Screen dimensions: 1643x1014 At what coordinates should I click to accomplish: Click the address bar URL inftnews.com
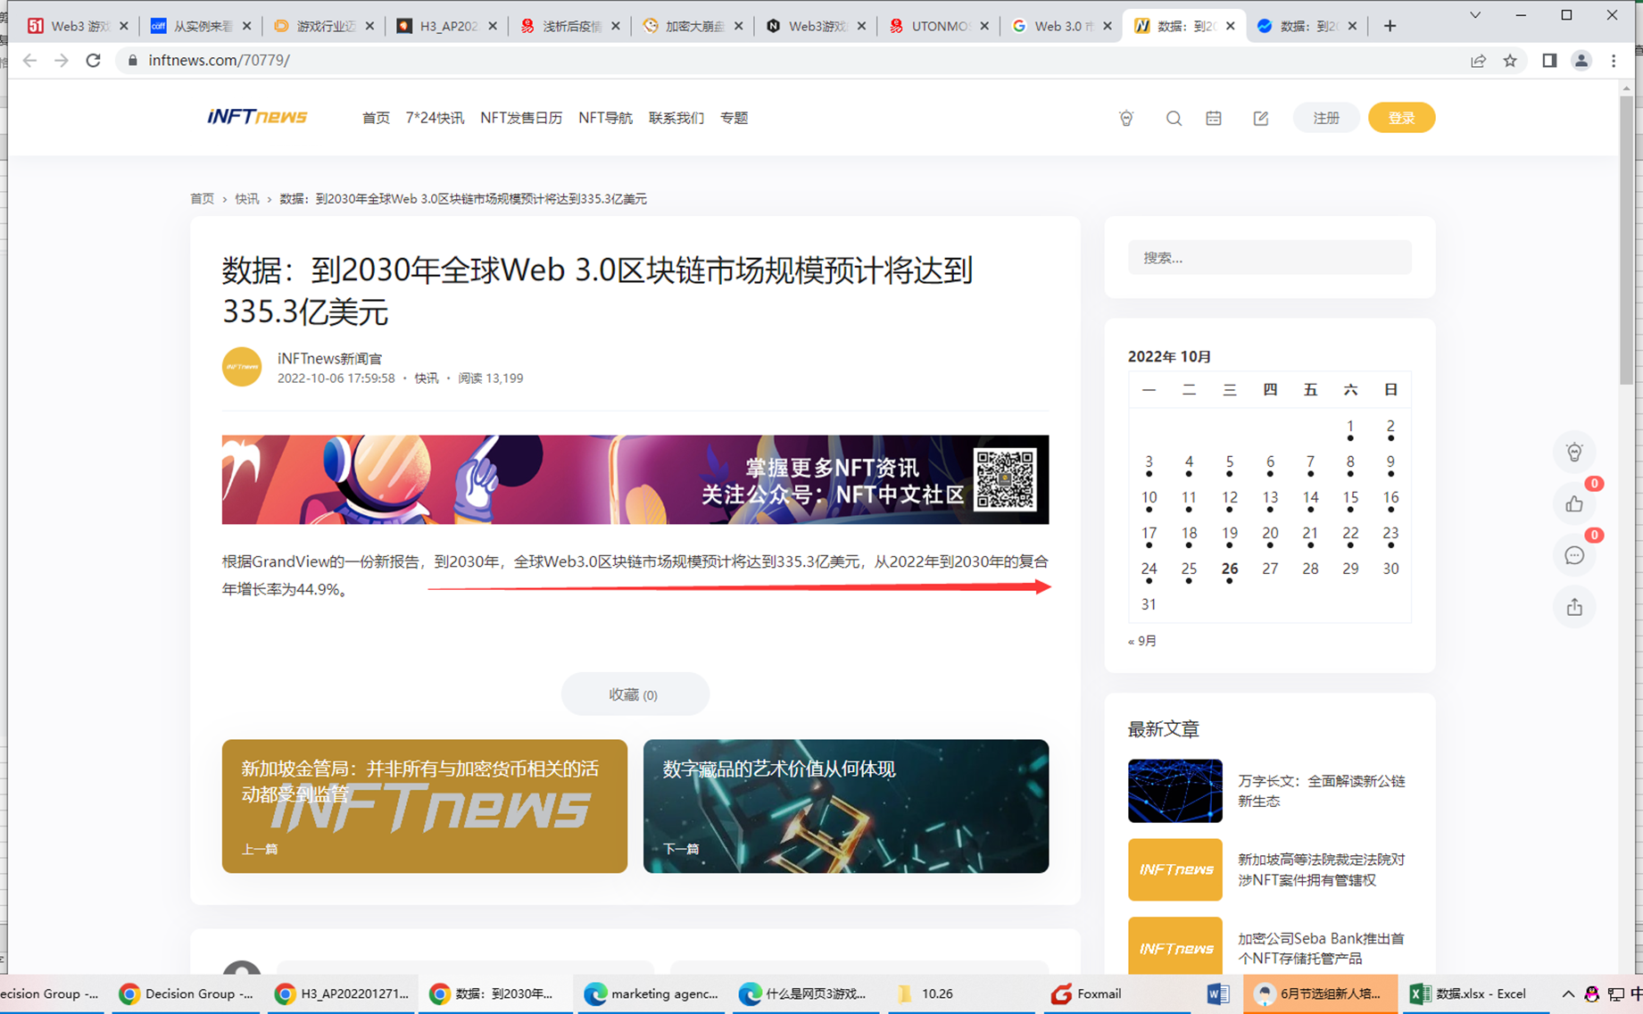219,60
